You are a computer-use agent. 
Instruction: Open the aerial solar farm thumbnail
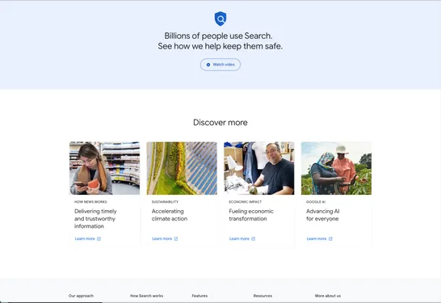tap(182, 168)
